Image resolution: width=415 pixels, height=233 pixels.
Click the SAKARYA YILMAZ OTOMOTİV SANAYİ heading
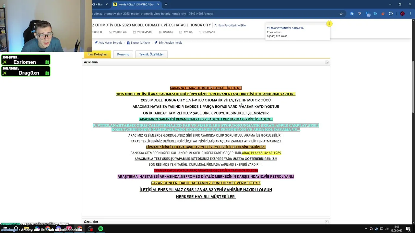[x=206, y=88]
